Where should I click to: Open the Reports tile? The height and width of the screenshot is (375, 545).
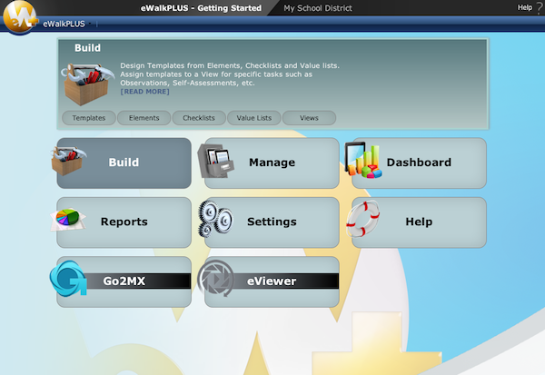pos(124,222)
